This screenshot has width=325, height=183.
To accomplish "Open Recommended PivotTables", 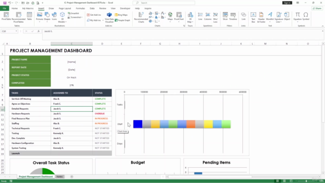I will [18, 17].
